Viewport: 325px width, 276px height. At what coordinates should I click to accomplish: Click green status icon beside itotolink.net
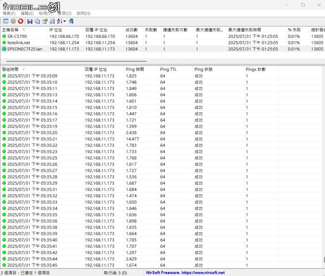click(4, 43)
